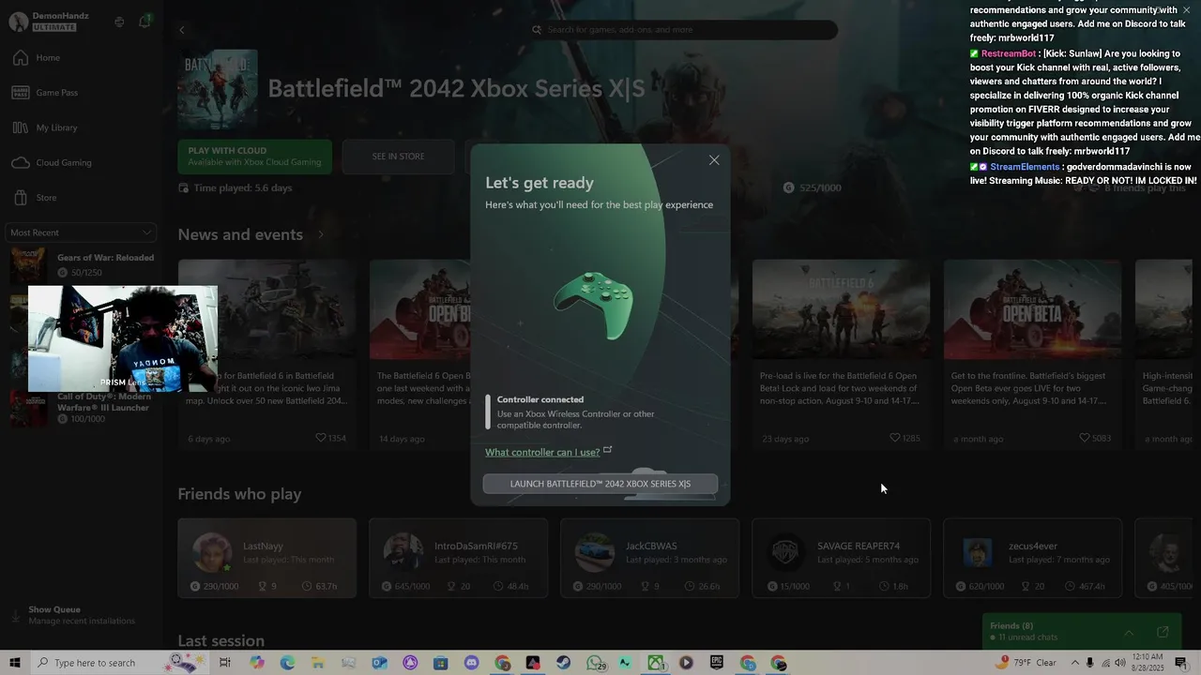This screenshot has height=675, width=1201.
Task: Switch to the Xbox app in taskbar
Action: point(656,663)
